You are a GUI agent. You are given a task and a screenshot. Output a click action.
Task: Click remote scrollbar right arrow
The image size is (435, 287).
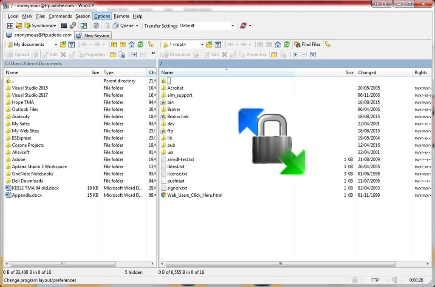coord(428,264)
